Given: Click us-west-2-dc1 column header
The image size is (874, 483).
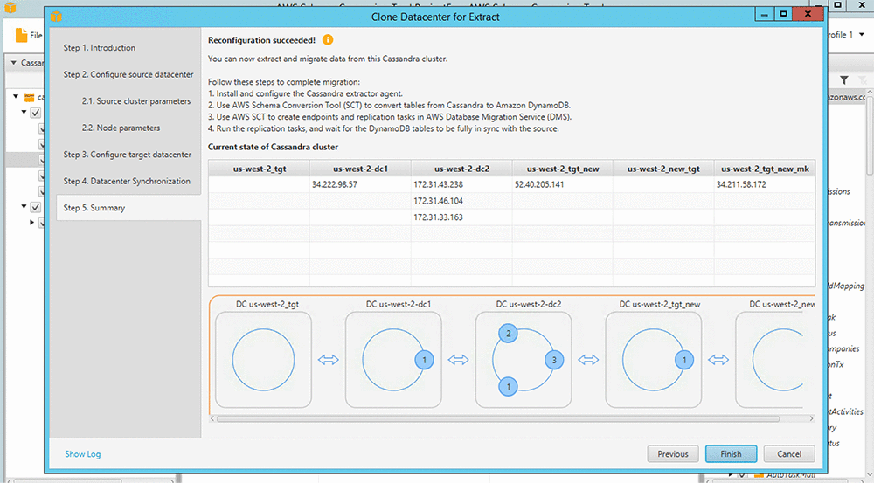Looking at the screenshot, I should coord(361,169).
